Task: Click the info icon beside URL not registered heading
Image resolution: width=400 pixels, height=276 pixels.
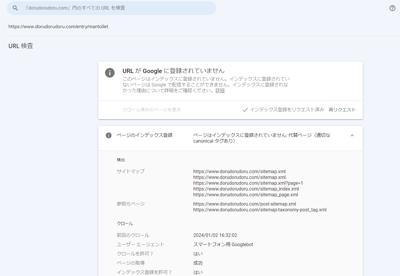Action: [110, 72]
